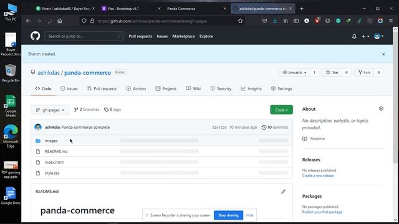Open the repo Pull requests tab
The width and height of the screenshot is (399, 224).
point(102,88)
